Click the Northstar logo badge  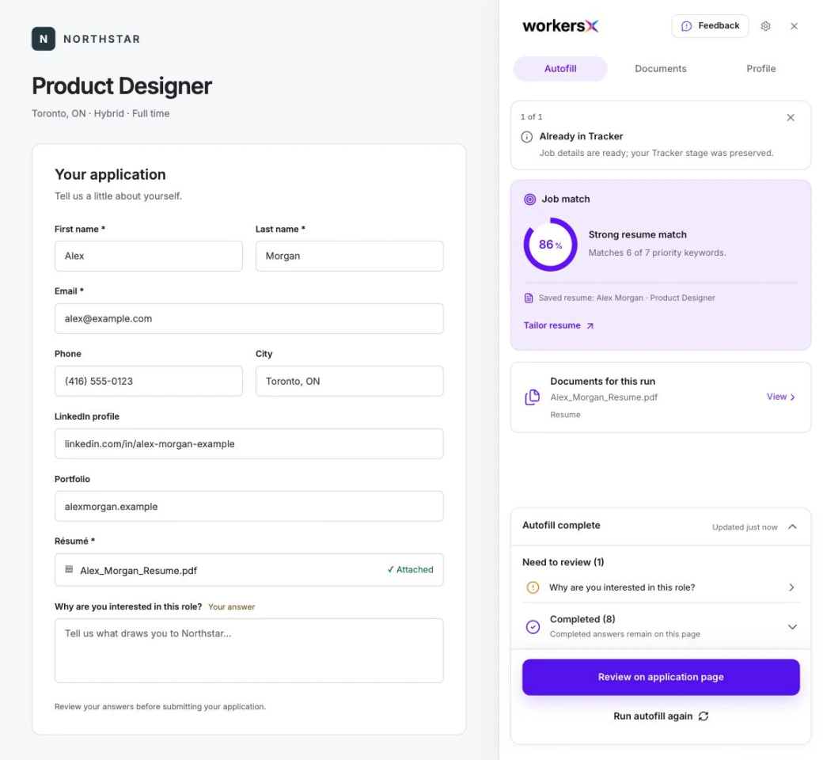[x=44, y=39]
